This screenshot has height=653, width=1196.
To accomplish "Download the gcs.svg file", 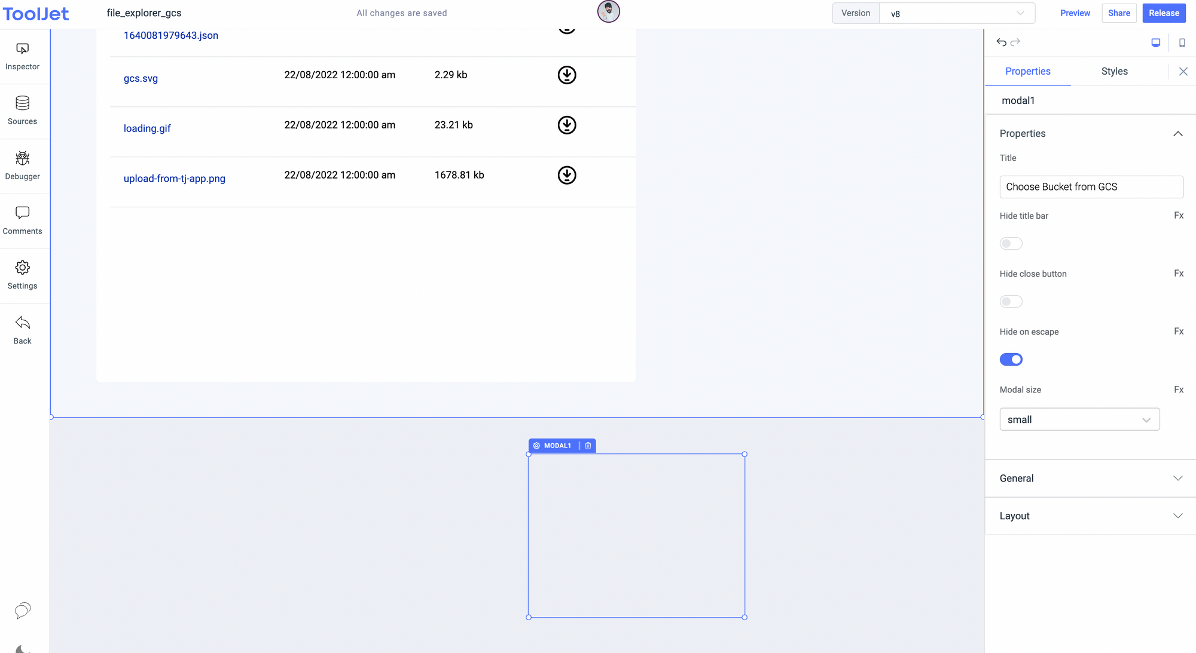I will [566, 75].
